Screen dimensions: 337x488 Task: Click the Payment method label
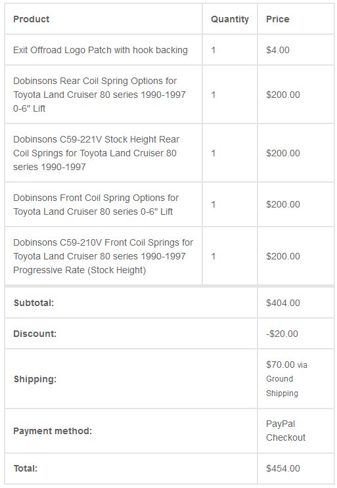coord(53,431)
